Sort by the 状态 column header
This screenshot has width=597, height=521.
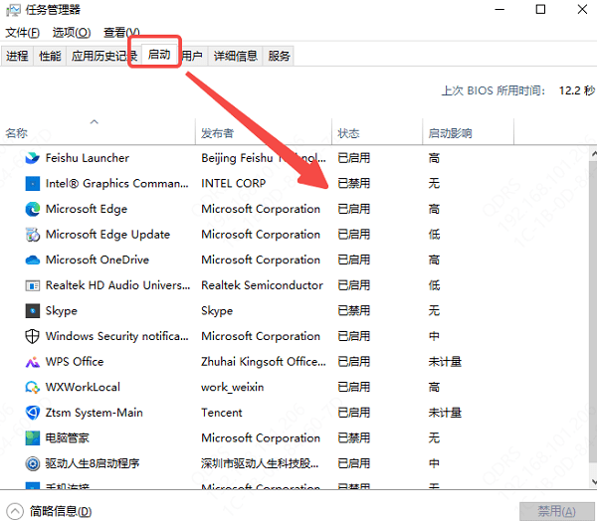(377, 131)
